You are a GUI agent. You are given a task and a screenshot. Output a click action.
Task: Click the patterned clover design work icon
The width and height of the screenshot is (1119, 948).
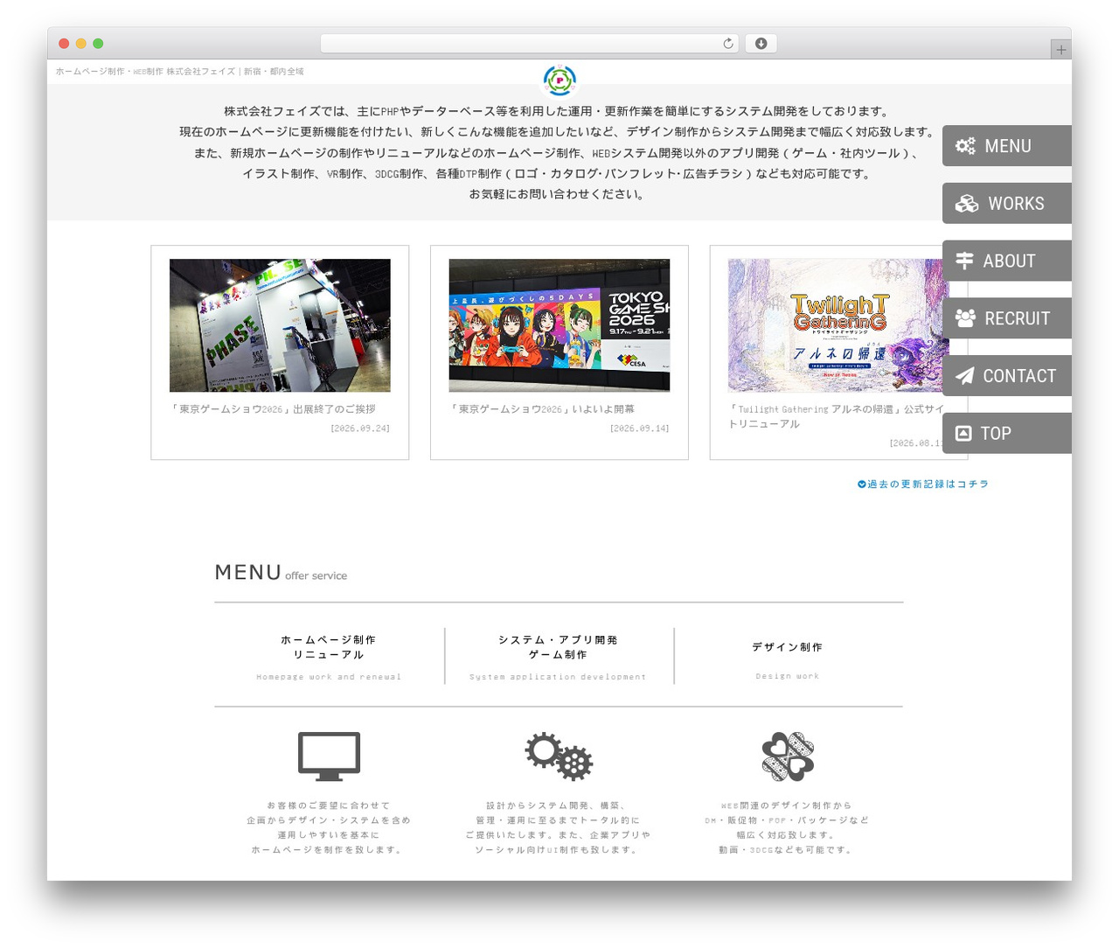click(788, 756)
